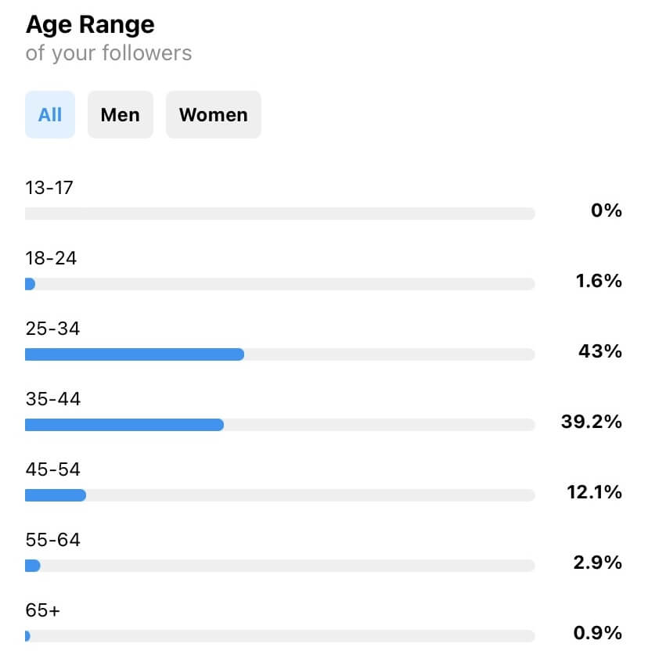Screen dimensions: 648x658
Task: Click the 'of your followers' subtitle
Action: tap(108, 53)
